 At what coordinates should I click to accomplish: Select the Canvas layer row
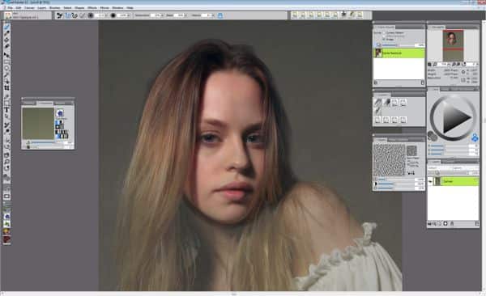pyautogui.click(x=453, y=181)
